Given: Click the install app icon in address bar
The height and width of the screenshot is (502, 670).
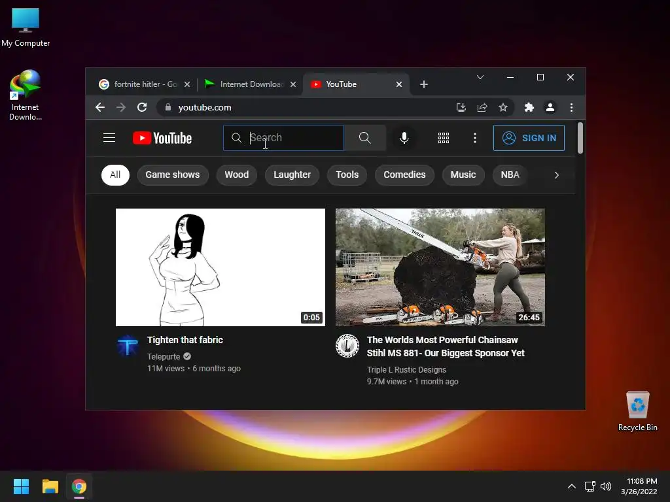Looking at the screenshot, I should click(461, 108).
